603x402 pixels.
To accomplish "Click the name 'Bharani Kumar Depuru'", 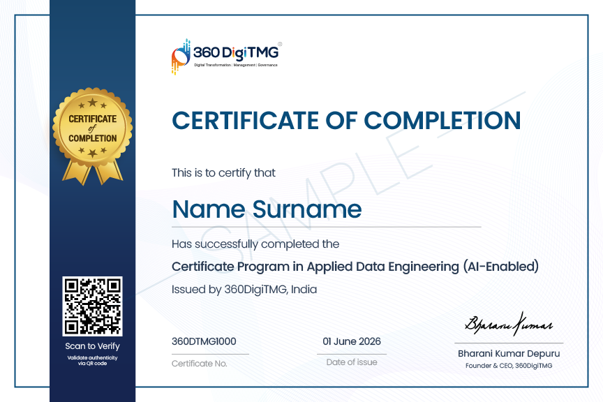I will [x=509, y=354].
